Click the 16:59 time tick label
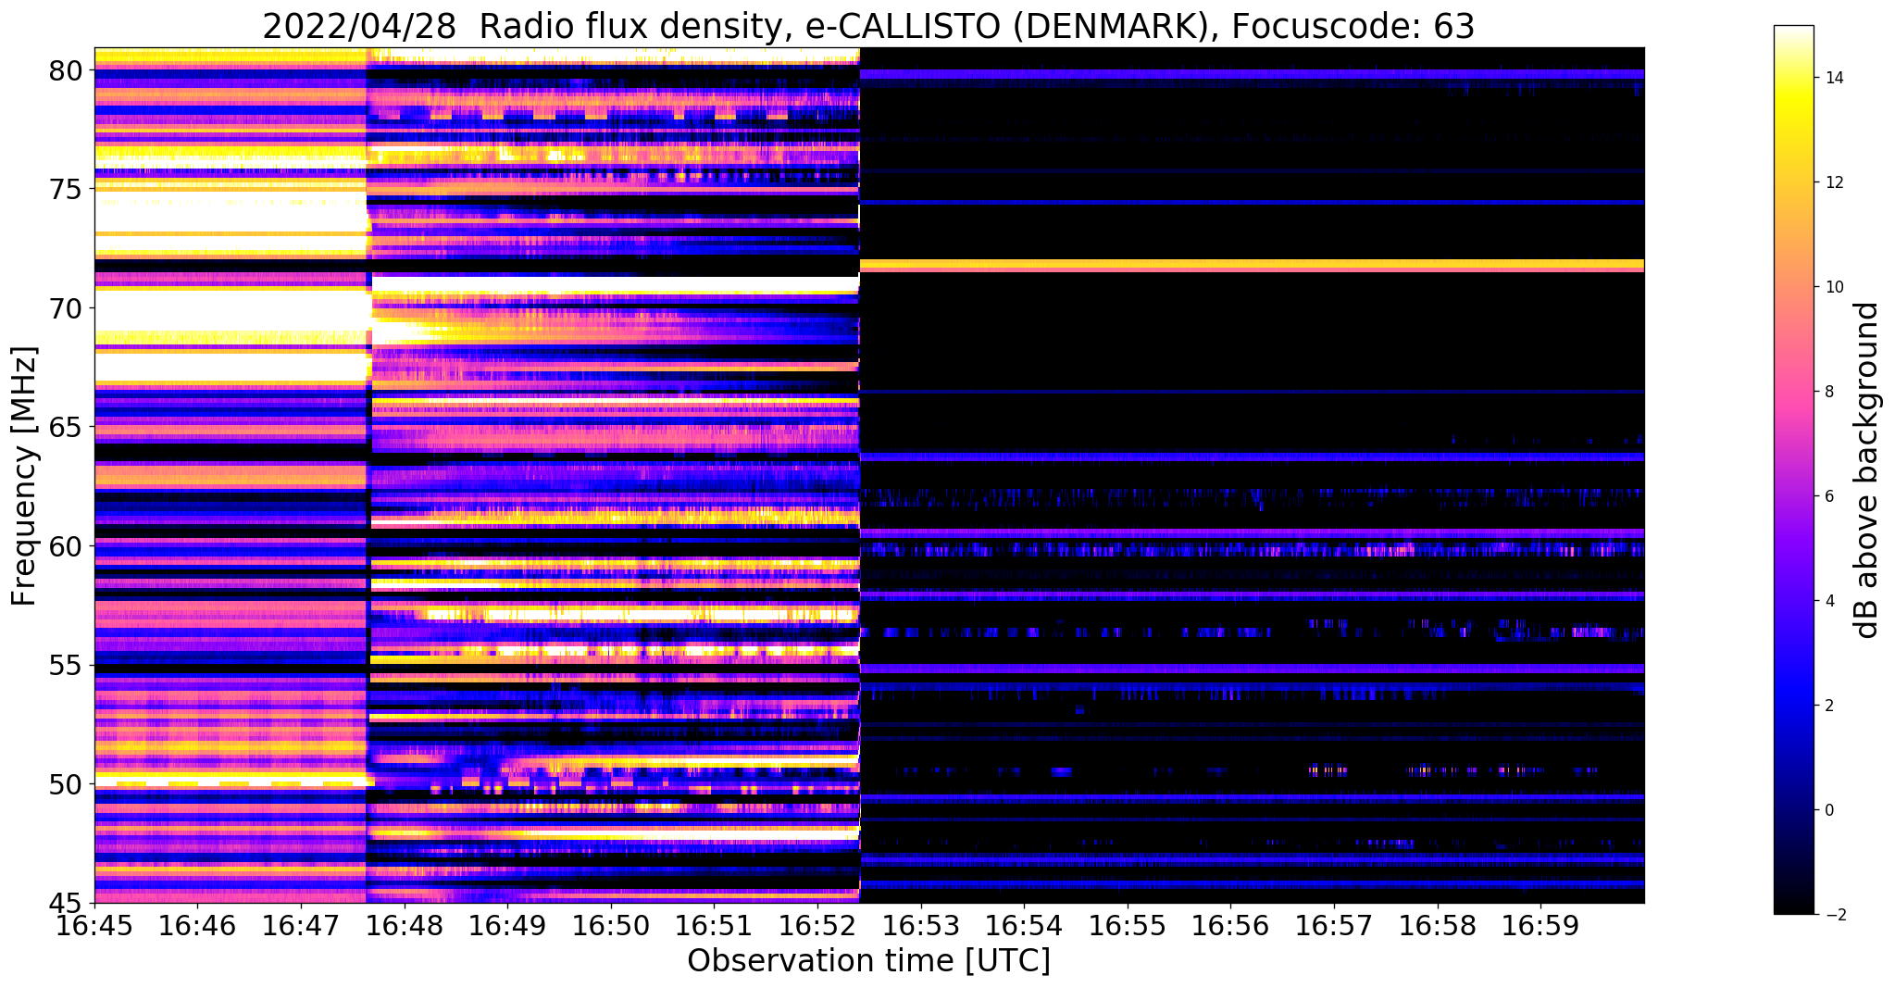The image size is (1895, 988). pyautogui.click(x=1541, y=927)
